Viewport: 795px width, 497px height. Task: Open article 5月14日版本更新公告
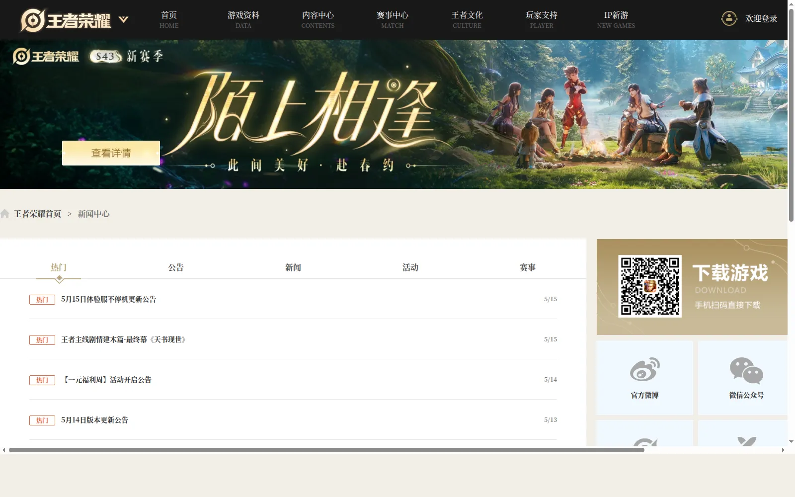click(94, 420)
